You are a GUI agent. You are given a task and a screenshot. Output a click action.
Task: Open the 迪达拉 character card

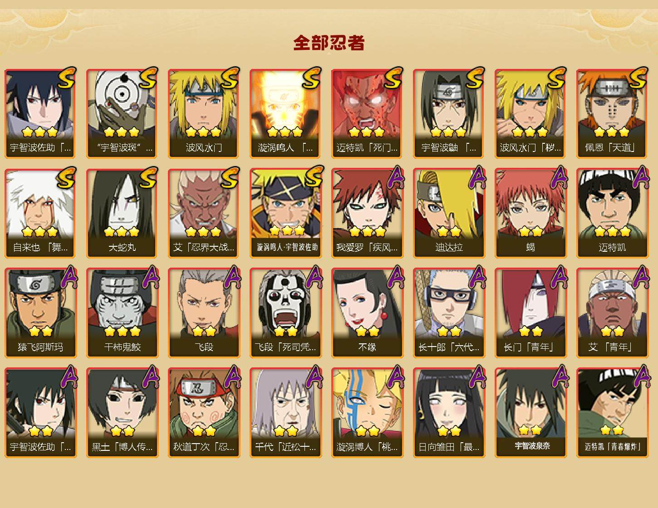(x=448, y=213)
